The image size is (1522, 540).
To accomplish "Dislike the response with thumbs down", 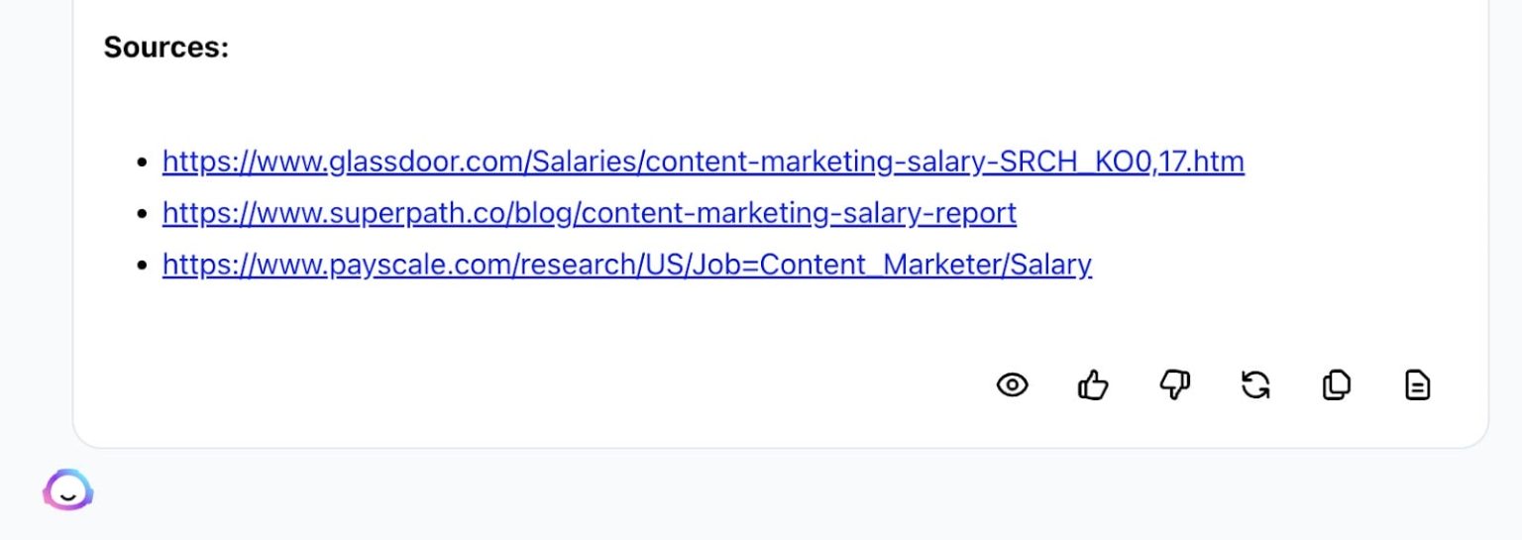I will 1174,384.
